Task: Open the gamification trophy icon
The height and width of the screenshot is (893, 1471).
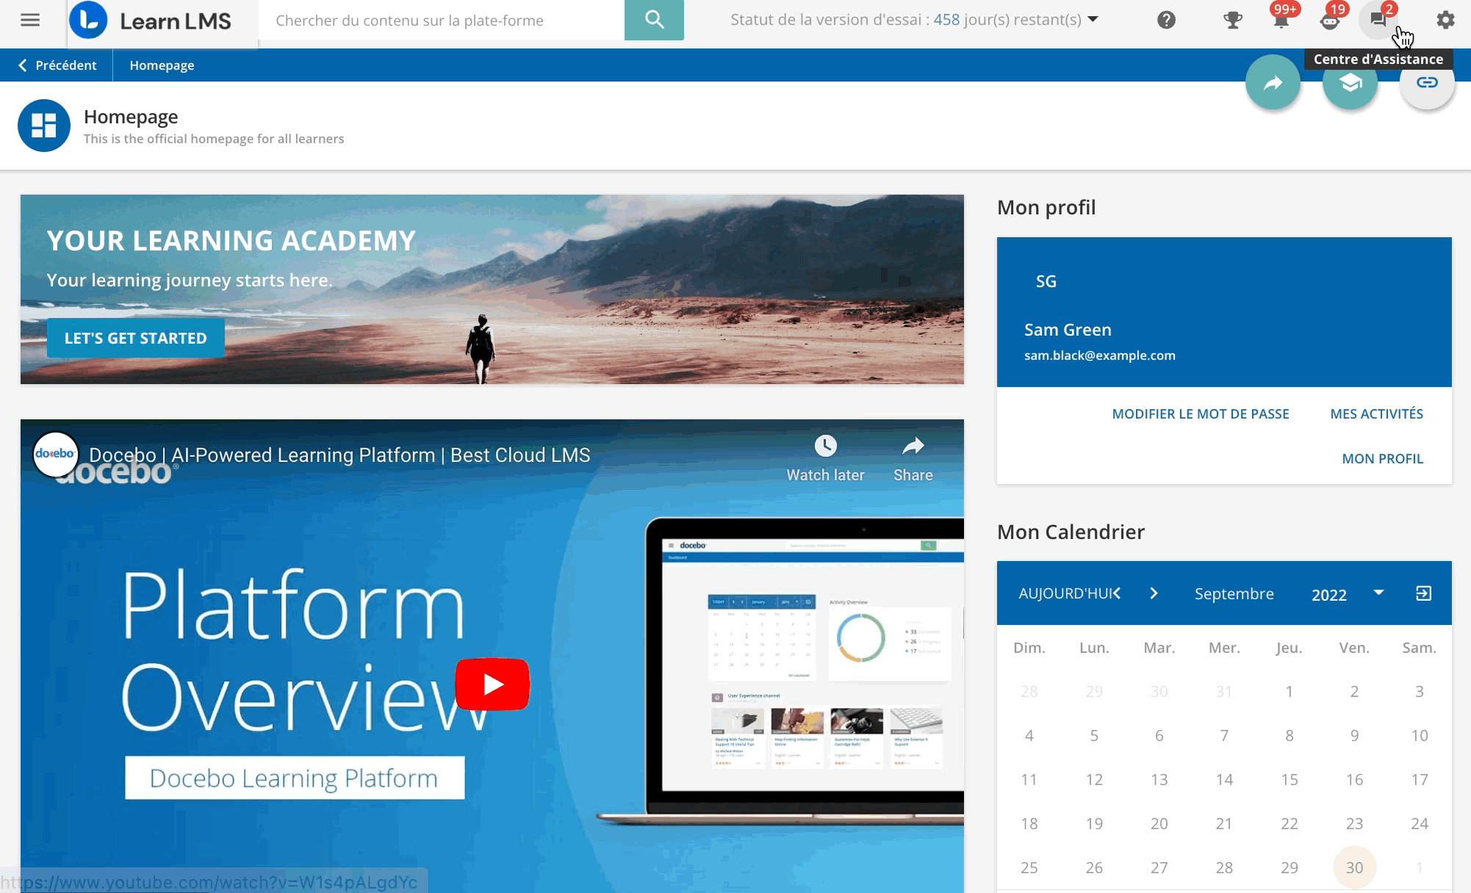Action: (1233, 20)
